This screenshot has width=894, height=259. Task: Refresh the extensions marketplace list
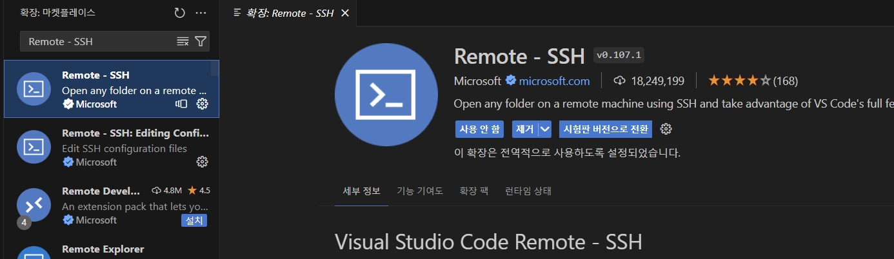(180, 12)
